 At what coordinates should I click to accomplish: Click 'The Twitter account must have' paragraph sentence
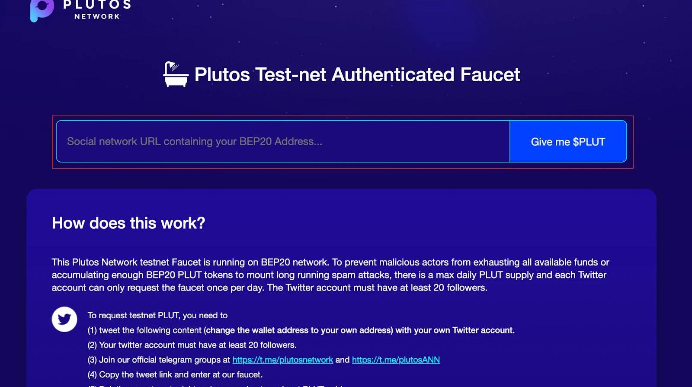pyautogui.click(x=377, y=288)
